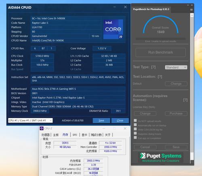Click the CPU-Z memory type value DDR5
The image size is (202, 176).
[65, 143]
